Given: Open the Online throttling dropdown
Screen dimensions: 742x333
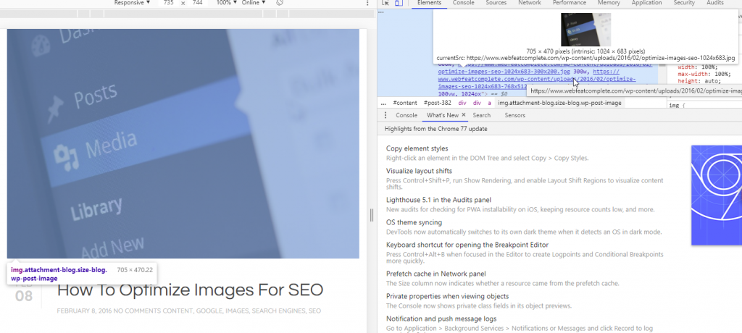Looking at the screenshot, I should coord(254,3).
